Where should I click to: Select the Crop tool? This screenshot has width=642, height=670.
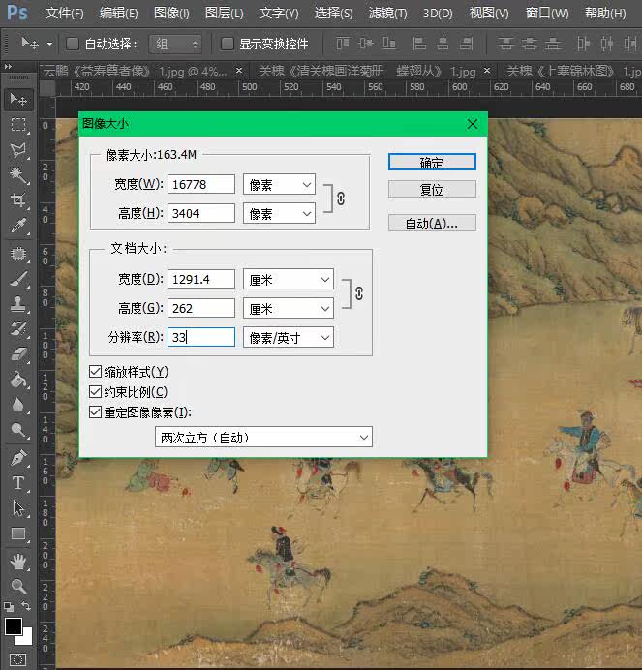pyautogui.click(x=18, y=199)
